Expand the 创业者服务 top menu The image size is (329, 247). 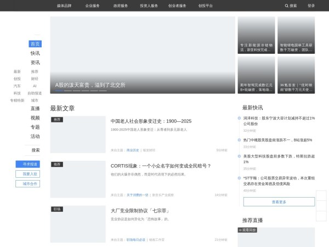pyautogui.click(x=177, y=5)
